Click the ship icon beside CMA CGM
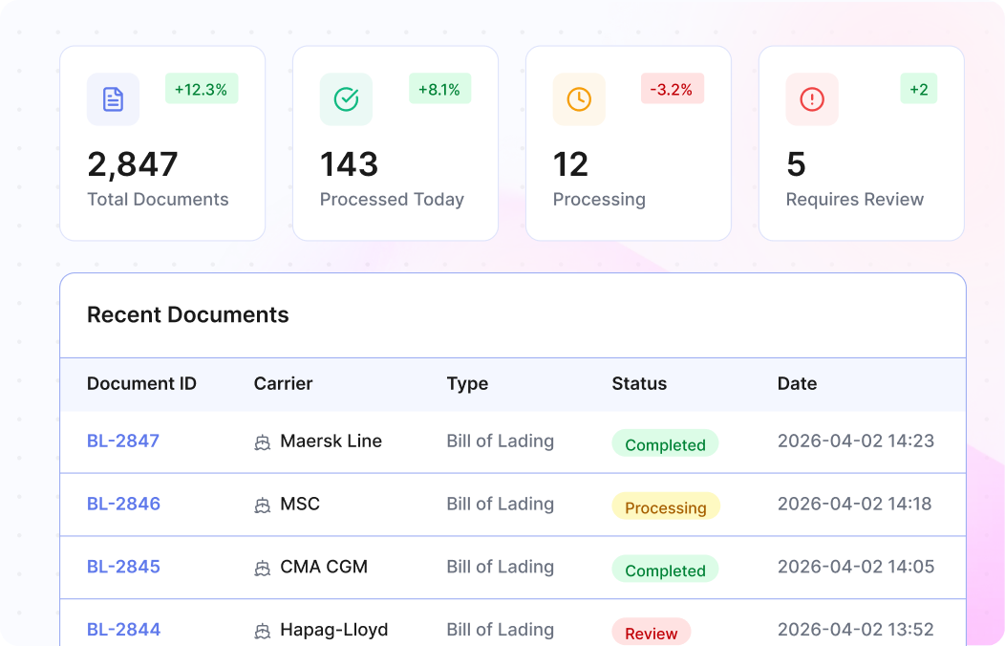 262,568
